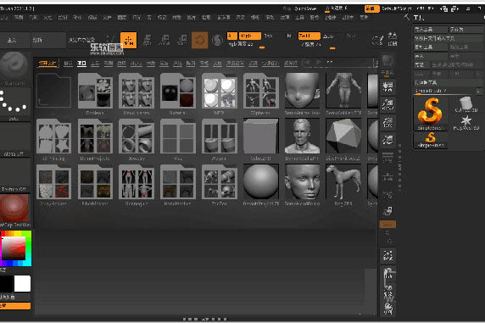Toggle the Mrgb button

pos(250,36)
